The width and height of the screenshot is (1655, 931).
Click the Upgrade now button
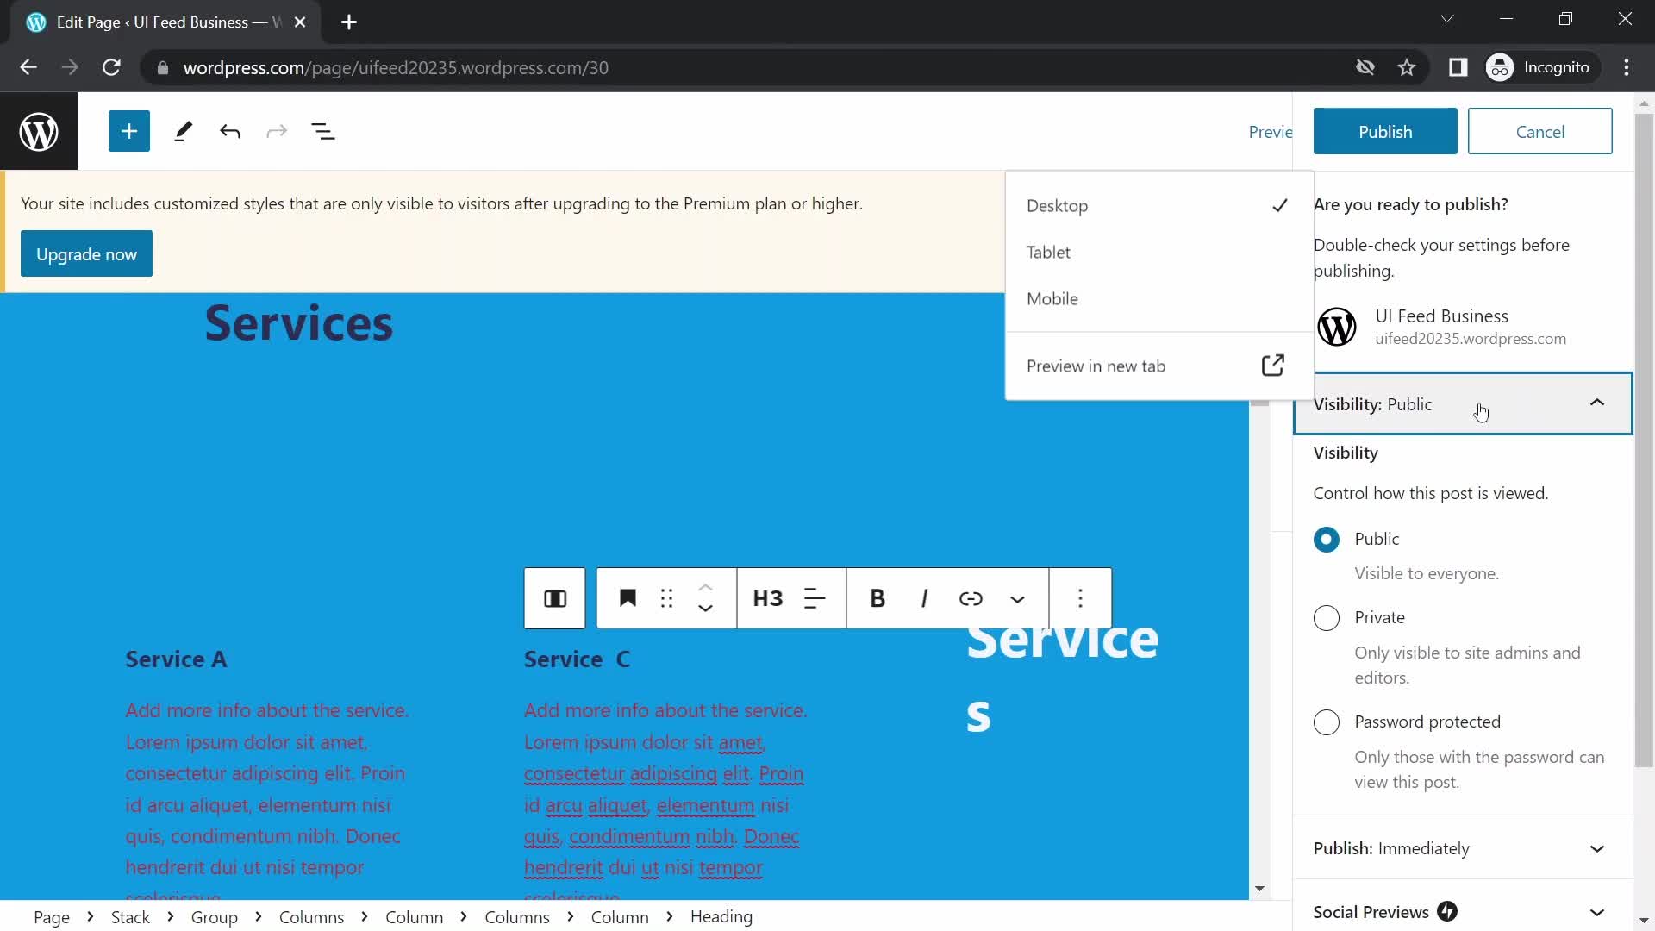pyautogui.click(x=86, y=253)
